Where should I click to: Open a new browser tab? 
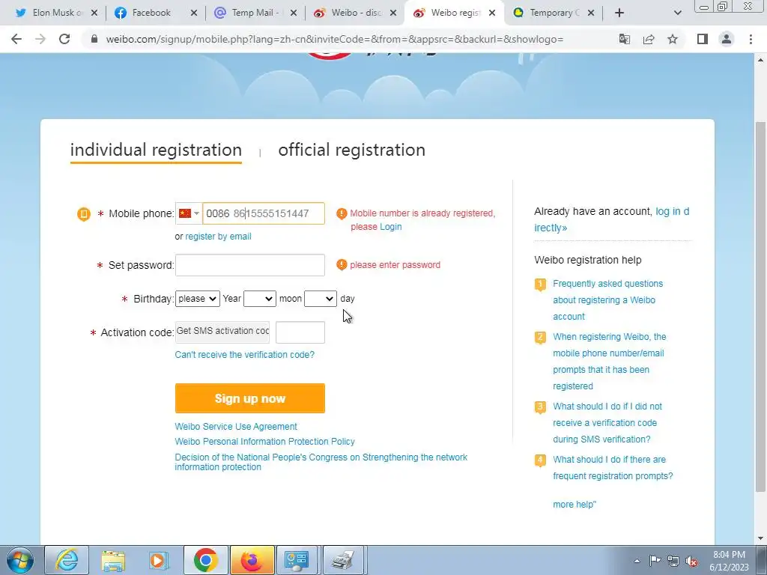coord(619,13)
